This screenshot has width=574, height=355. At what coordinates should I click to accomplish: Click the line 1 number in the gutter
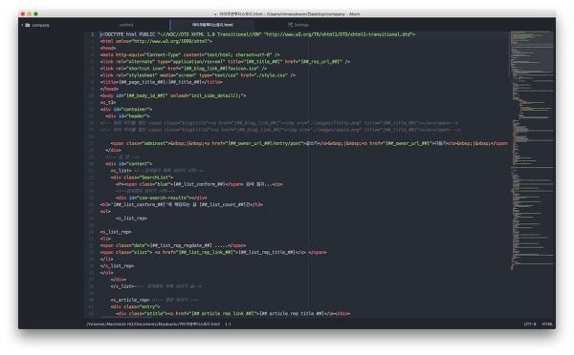[x=92, y=34]
